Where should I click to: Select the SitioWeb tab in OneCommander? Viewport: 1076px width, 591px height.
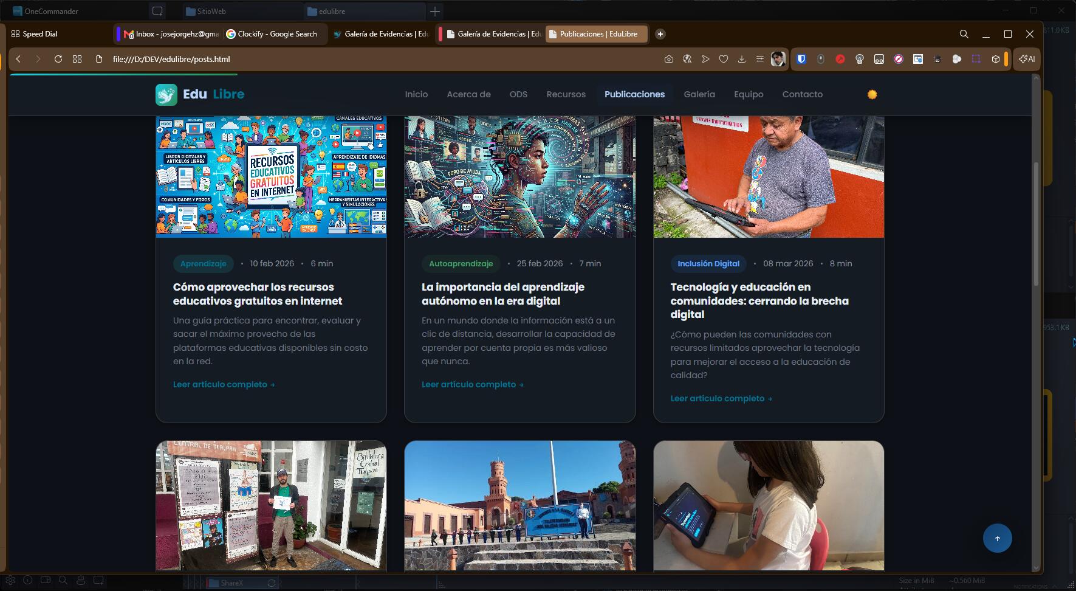point(243,11)
